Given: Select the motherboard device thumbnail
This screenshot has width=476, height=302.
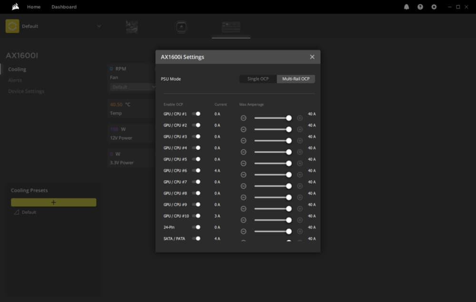Looking at the screenshot, I should tap(132, 27).
